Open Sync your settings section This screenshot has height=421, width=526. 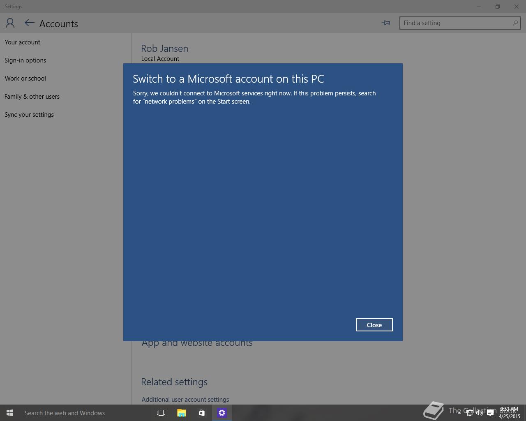29,115
